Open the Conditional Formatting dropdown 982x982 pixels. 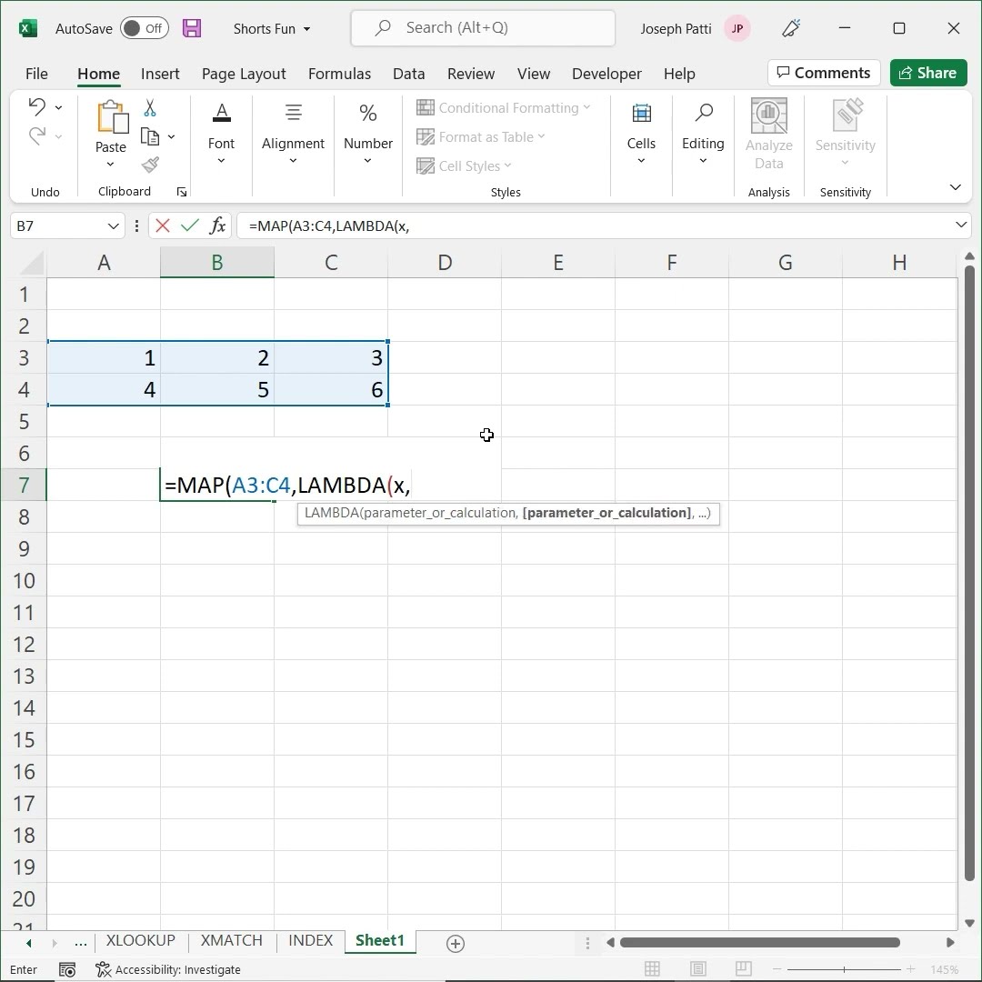point(504,107)
